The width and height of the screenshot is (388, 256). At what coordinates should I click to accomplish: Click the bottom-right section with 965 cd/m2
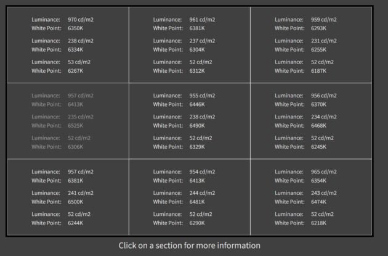311,197
